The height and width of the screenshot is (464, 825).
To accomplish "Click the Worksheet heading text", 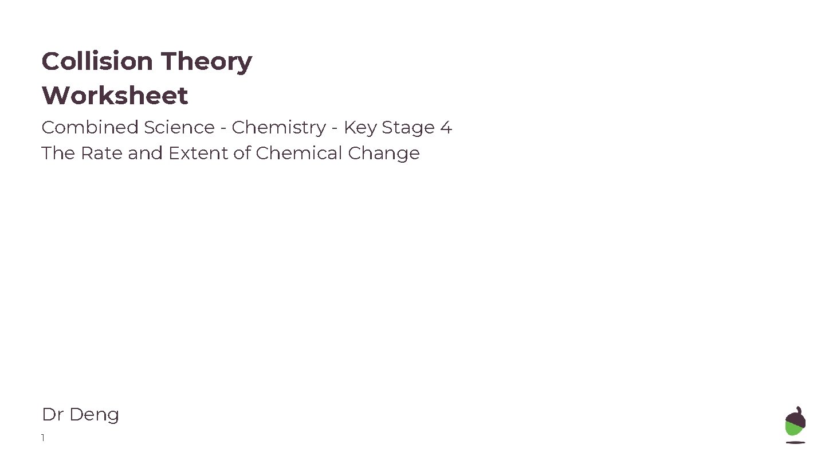I will pos(115,95).
